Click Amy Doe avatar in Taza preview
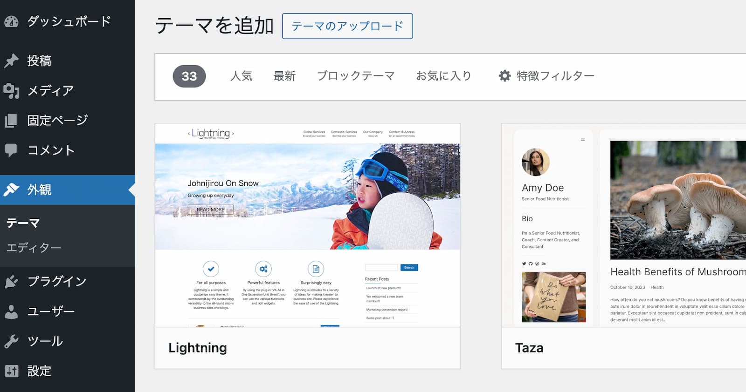 pos(536,162)
